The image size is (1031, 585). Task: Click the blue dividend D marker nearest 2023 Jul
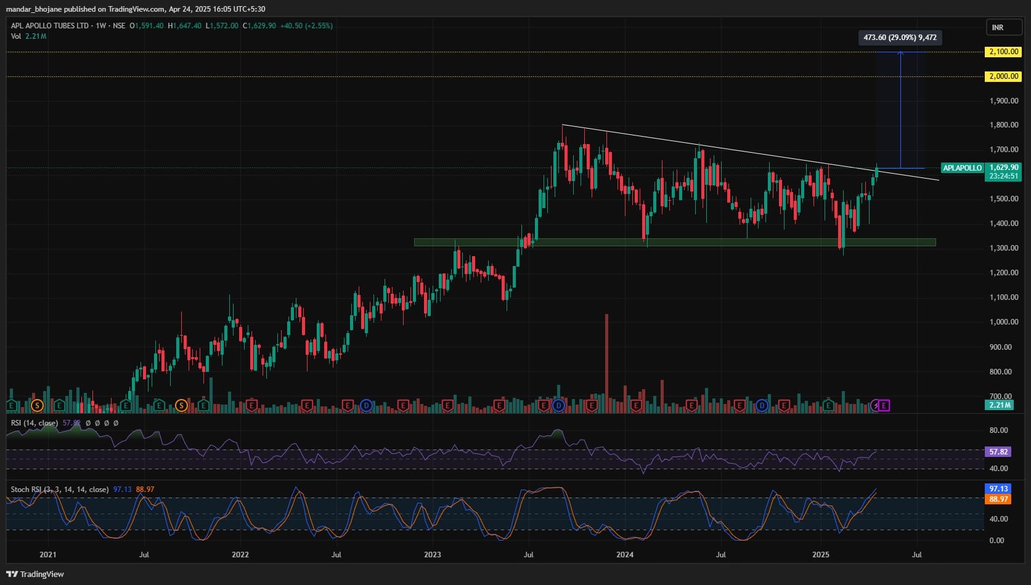(558, 405)
